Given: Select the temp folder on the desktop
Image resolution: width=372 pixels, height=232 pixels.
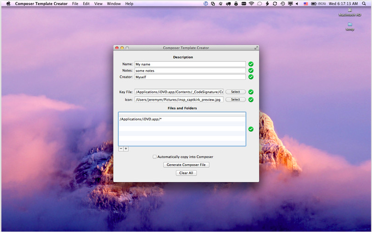Looking at the screenshot, I should [350, 25].
